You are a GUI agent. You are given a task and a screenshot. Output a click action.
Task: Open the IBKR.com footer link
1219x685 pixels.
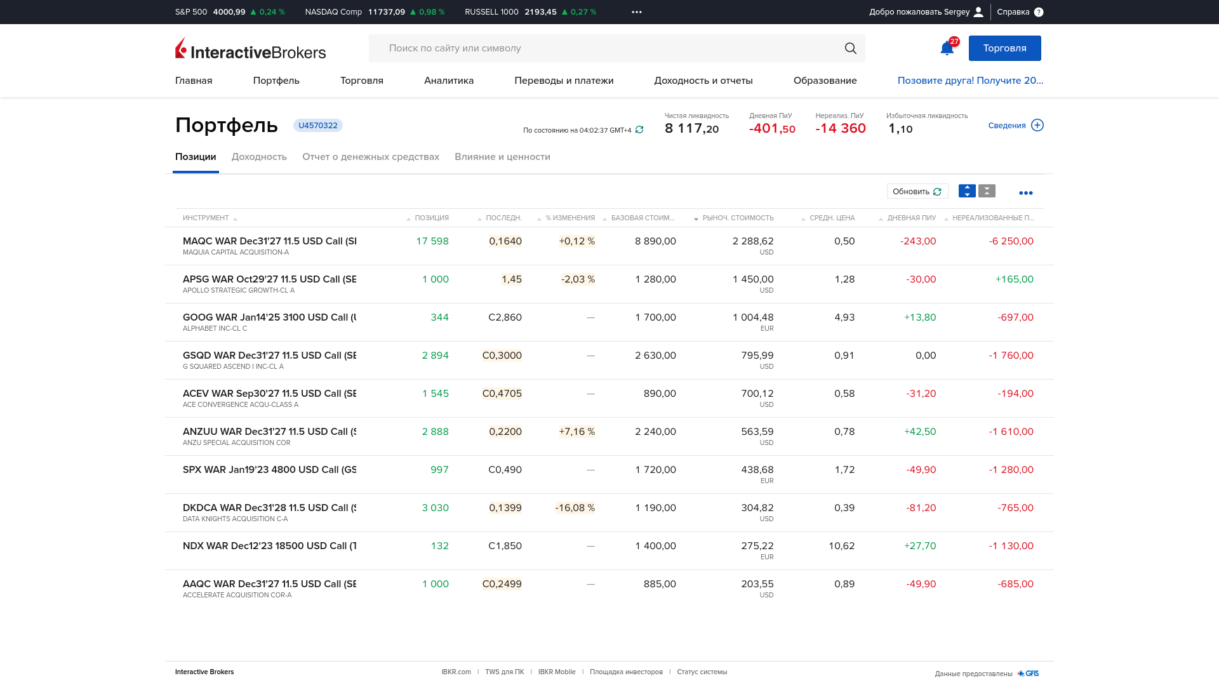(456, 672)
